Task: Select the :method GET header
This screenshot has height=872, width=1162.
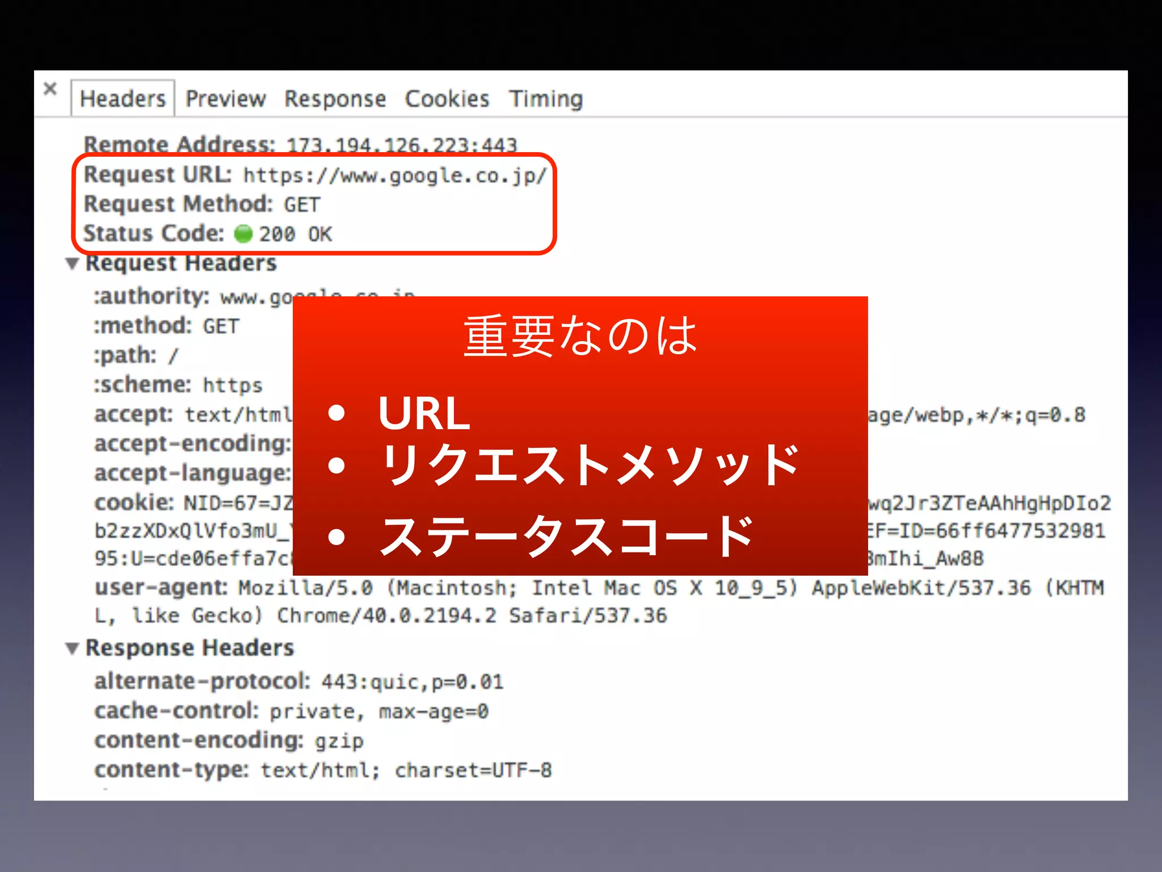Action: pos(166,326)
